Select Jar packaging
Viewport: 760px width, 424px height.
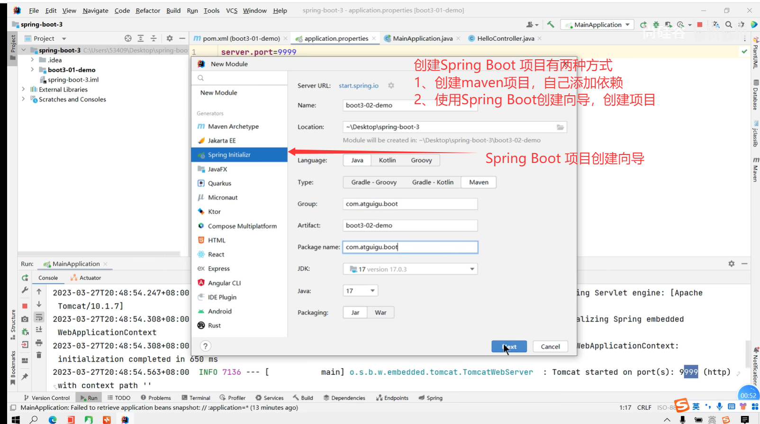(355, 313)
